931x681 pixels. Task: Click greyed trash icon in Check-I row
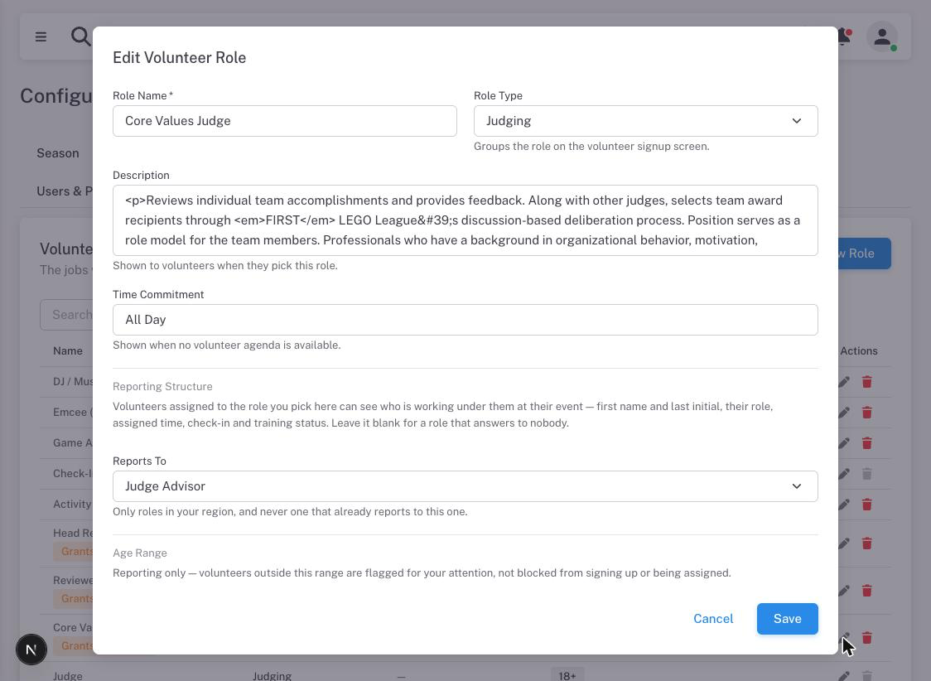(x=867, y=474)
